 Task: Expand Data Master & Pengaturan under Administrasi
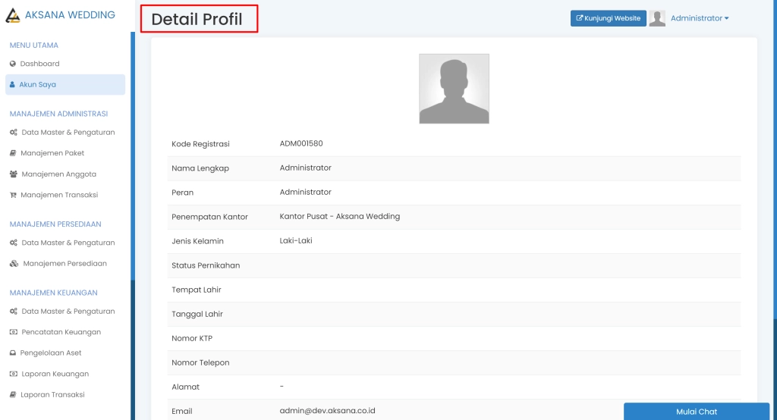point(68,133)
